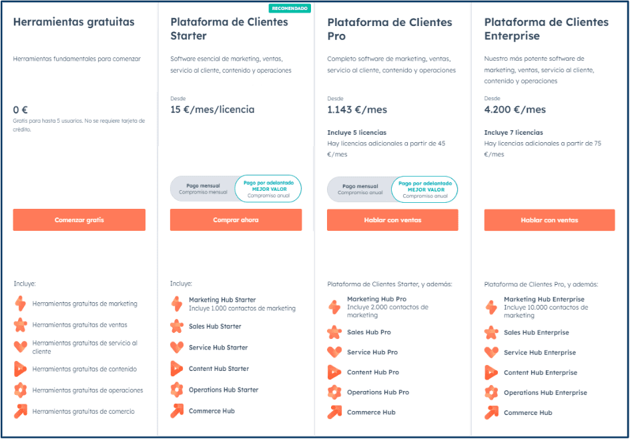630x439 pixels.
Task: Select Pago por adelantado in Starter plan
Action: (268, 189)
